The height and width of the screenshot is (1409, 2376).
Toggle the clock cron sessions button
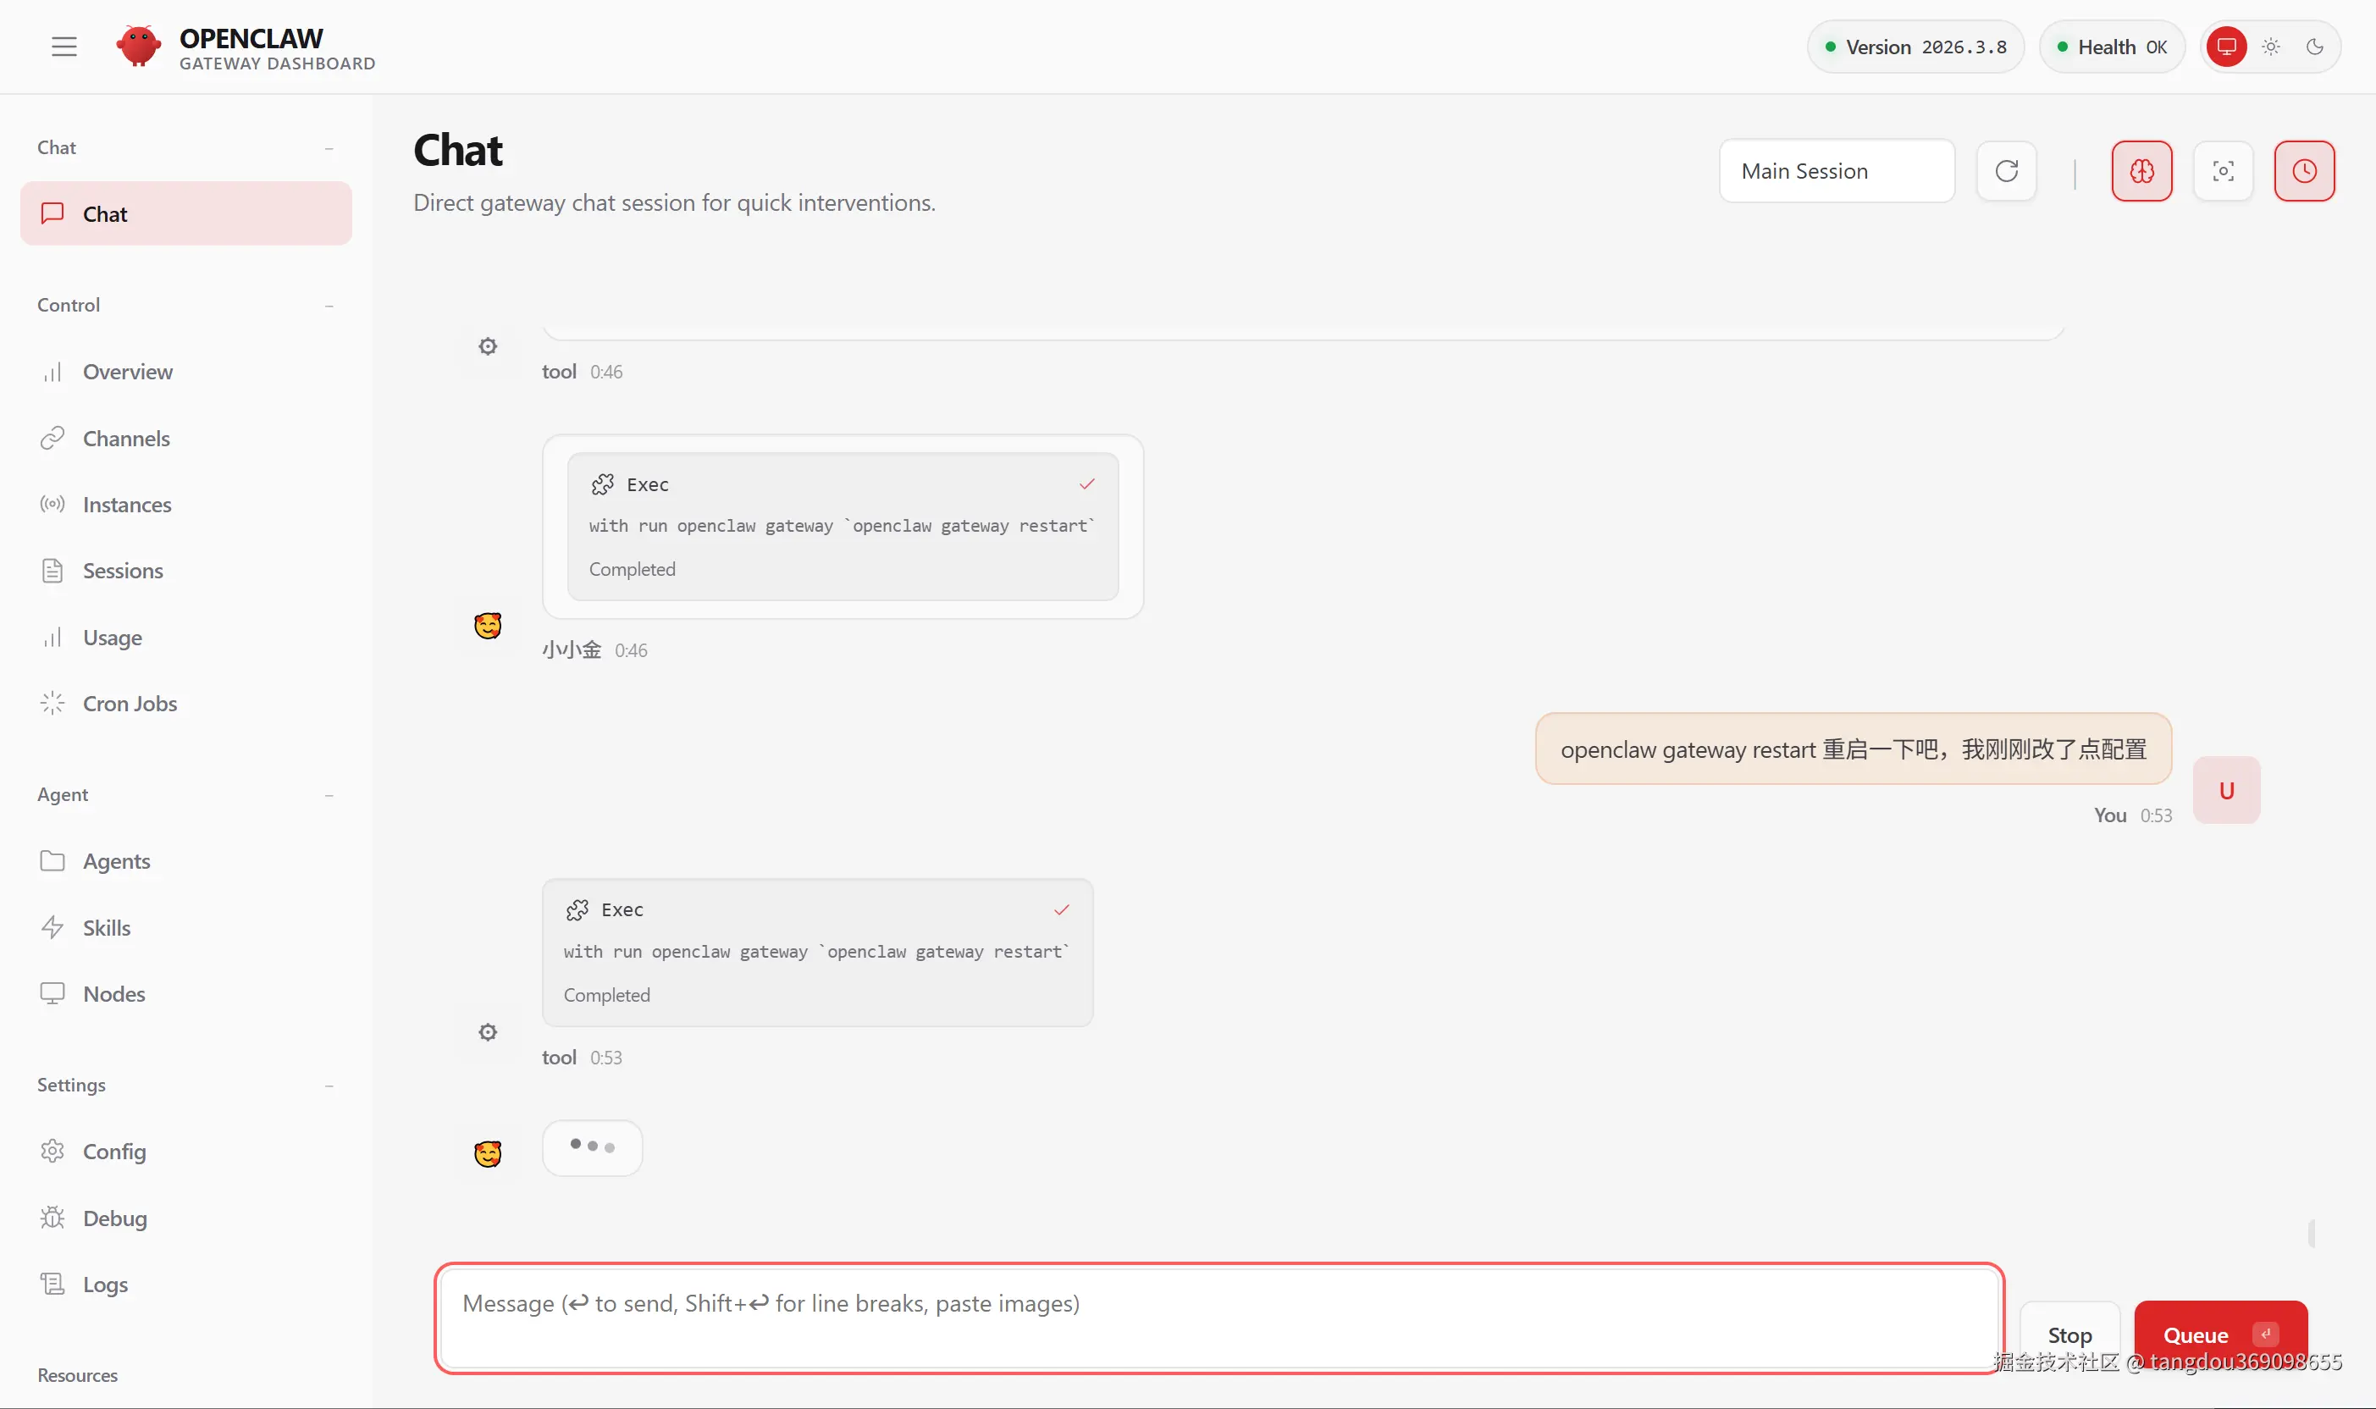2304,171
